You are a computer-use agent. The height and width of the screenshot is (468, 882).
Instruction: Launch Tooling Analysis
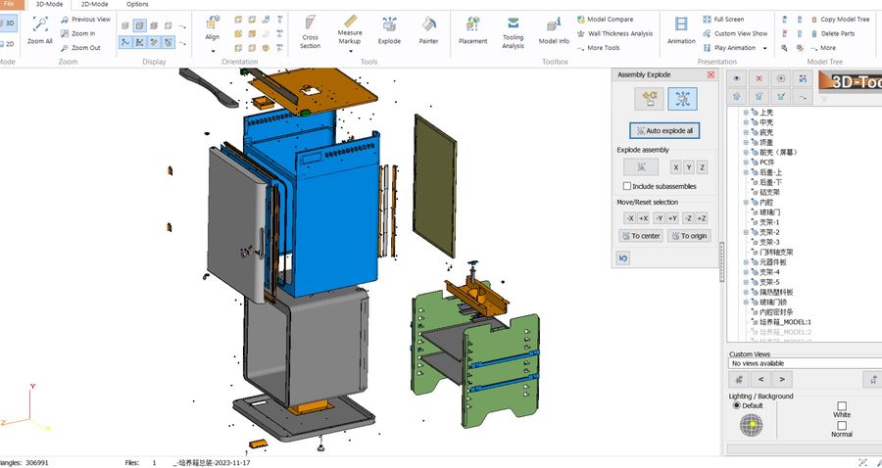tap(513, 33)
